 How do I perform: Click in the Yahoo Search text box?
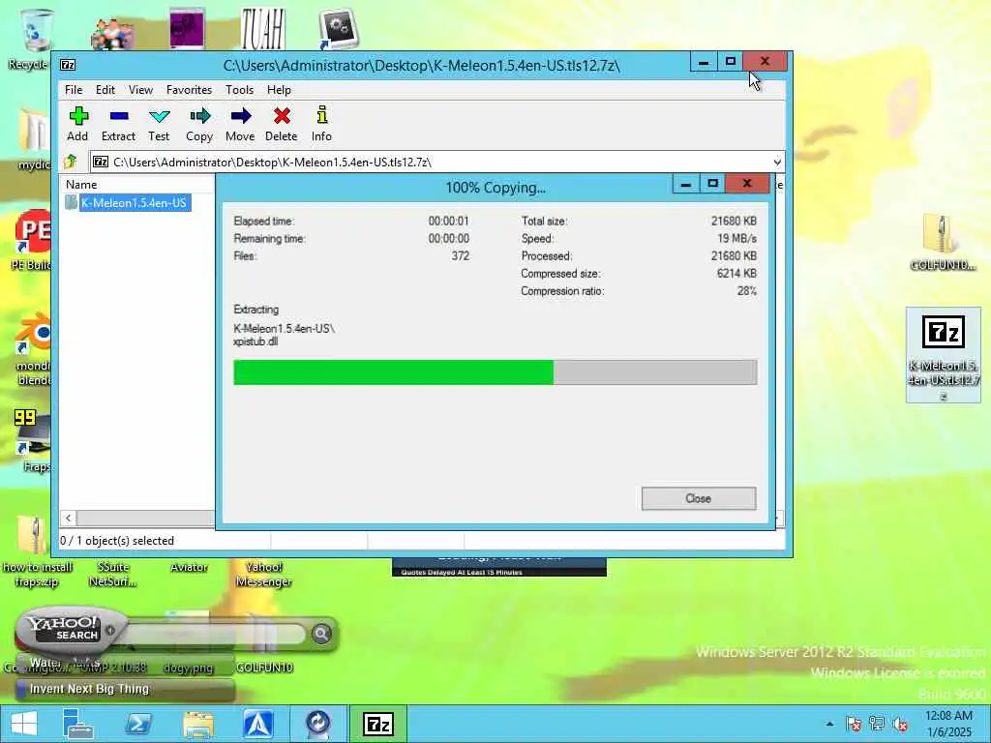pos(214,634)
